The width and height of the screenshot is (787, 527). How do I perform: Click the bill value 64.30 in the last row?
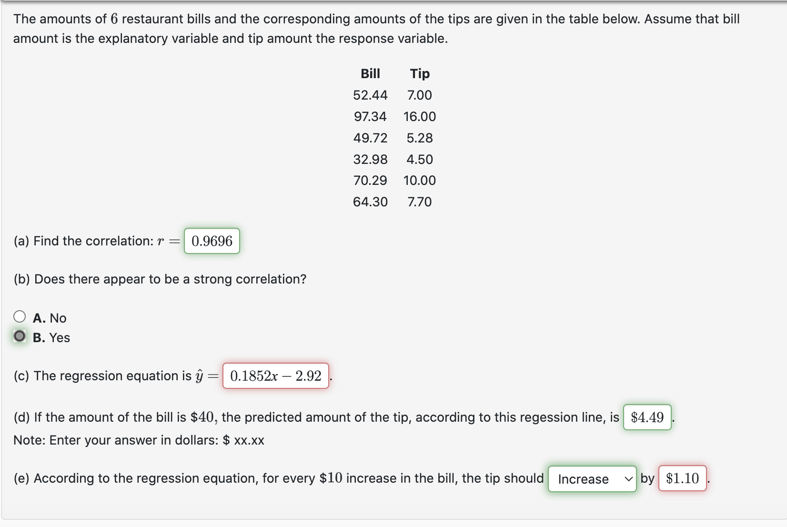(x=370, y=202)
